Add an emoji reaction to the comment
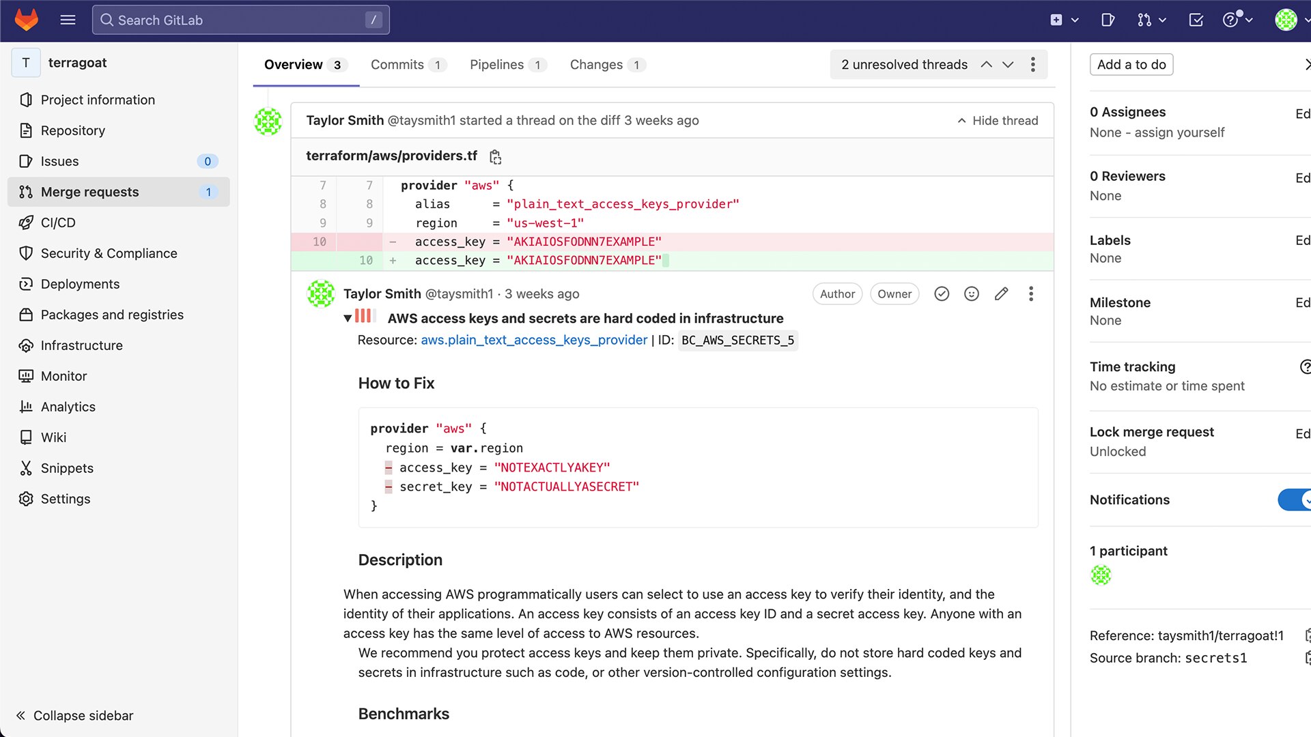Viewport: 1311px width, 737px height. click(971, 294)
